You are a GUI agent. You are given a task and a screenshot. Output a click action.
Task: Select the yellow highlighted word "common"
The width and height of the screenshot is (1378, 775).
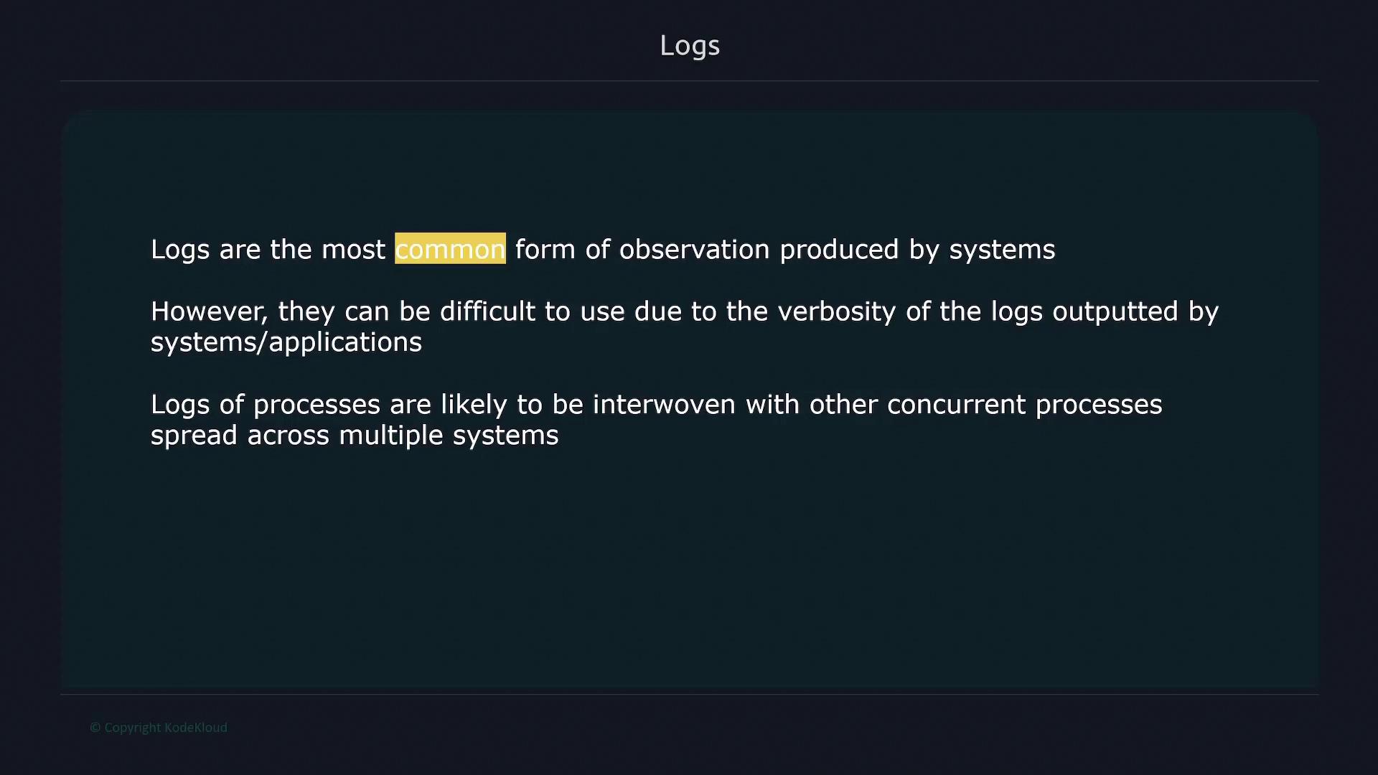tap(450, 250)
